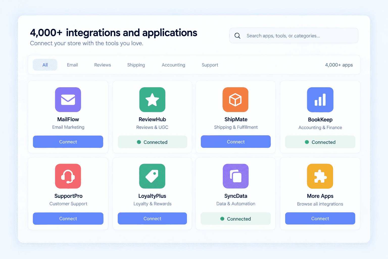Filter by Shipping category

136,65
